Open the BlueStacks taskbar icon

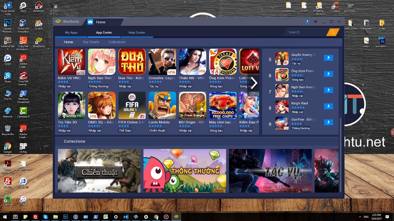[x=176, y=217]
